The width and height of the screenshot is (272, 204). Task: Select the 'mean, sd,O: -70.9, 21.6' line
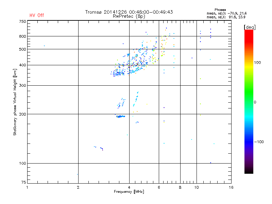(x=226, y=13)
